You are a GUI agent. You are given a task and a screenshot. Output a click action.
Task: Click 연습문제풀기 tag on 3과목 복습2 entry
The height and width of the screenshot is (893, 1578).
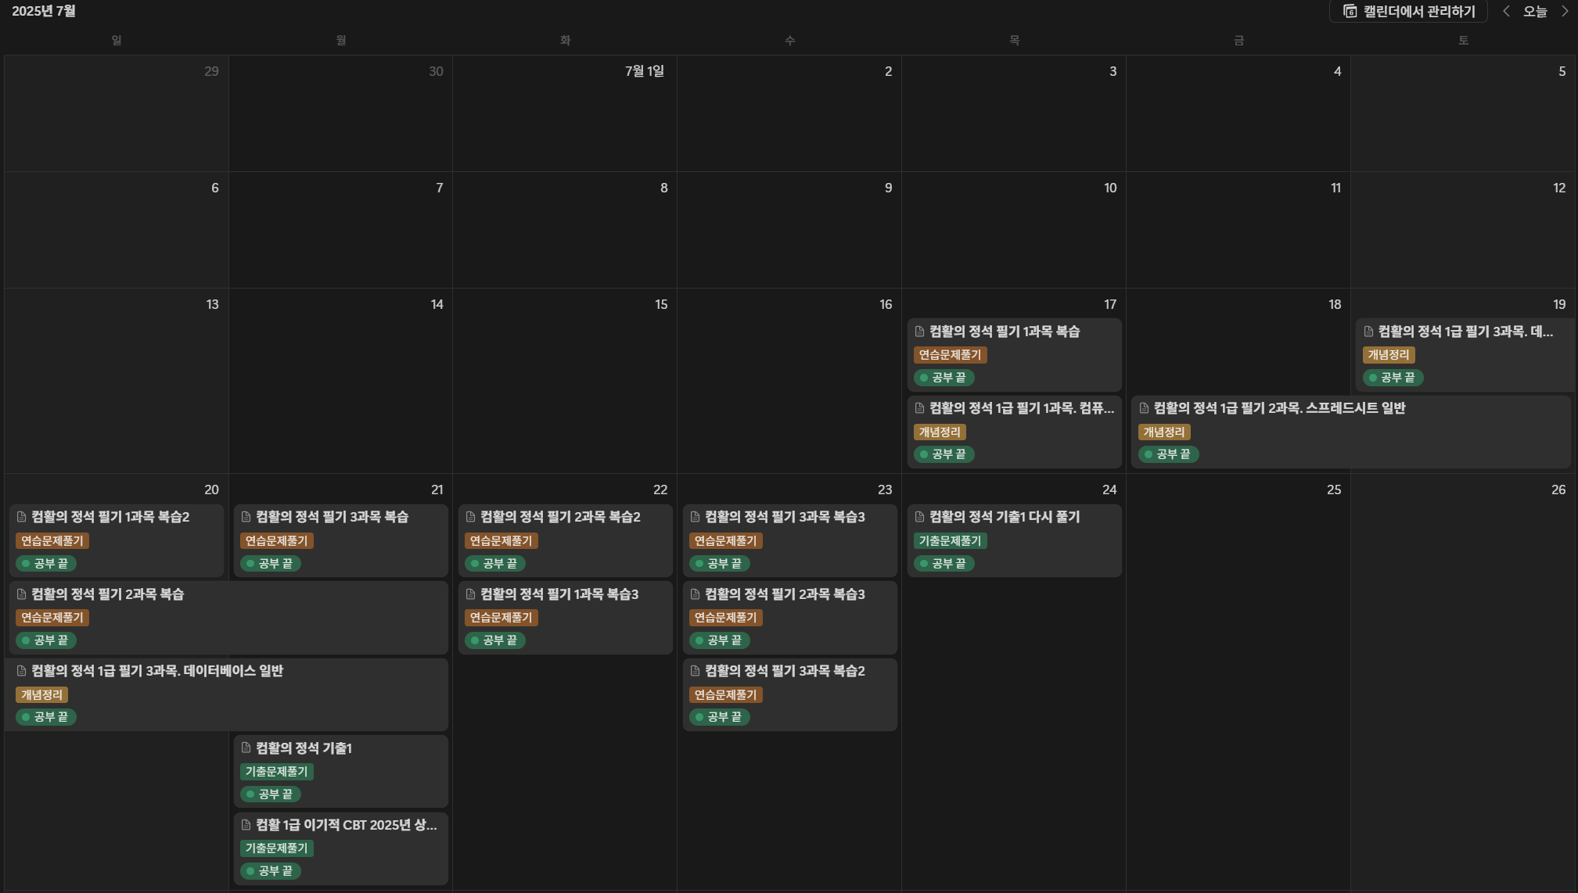(x=725, y=695)
